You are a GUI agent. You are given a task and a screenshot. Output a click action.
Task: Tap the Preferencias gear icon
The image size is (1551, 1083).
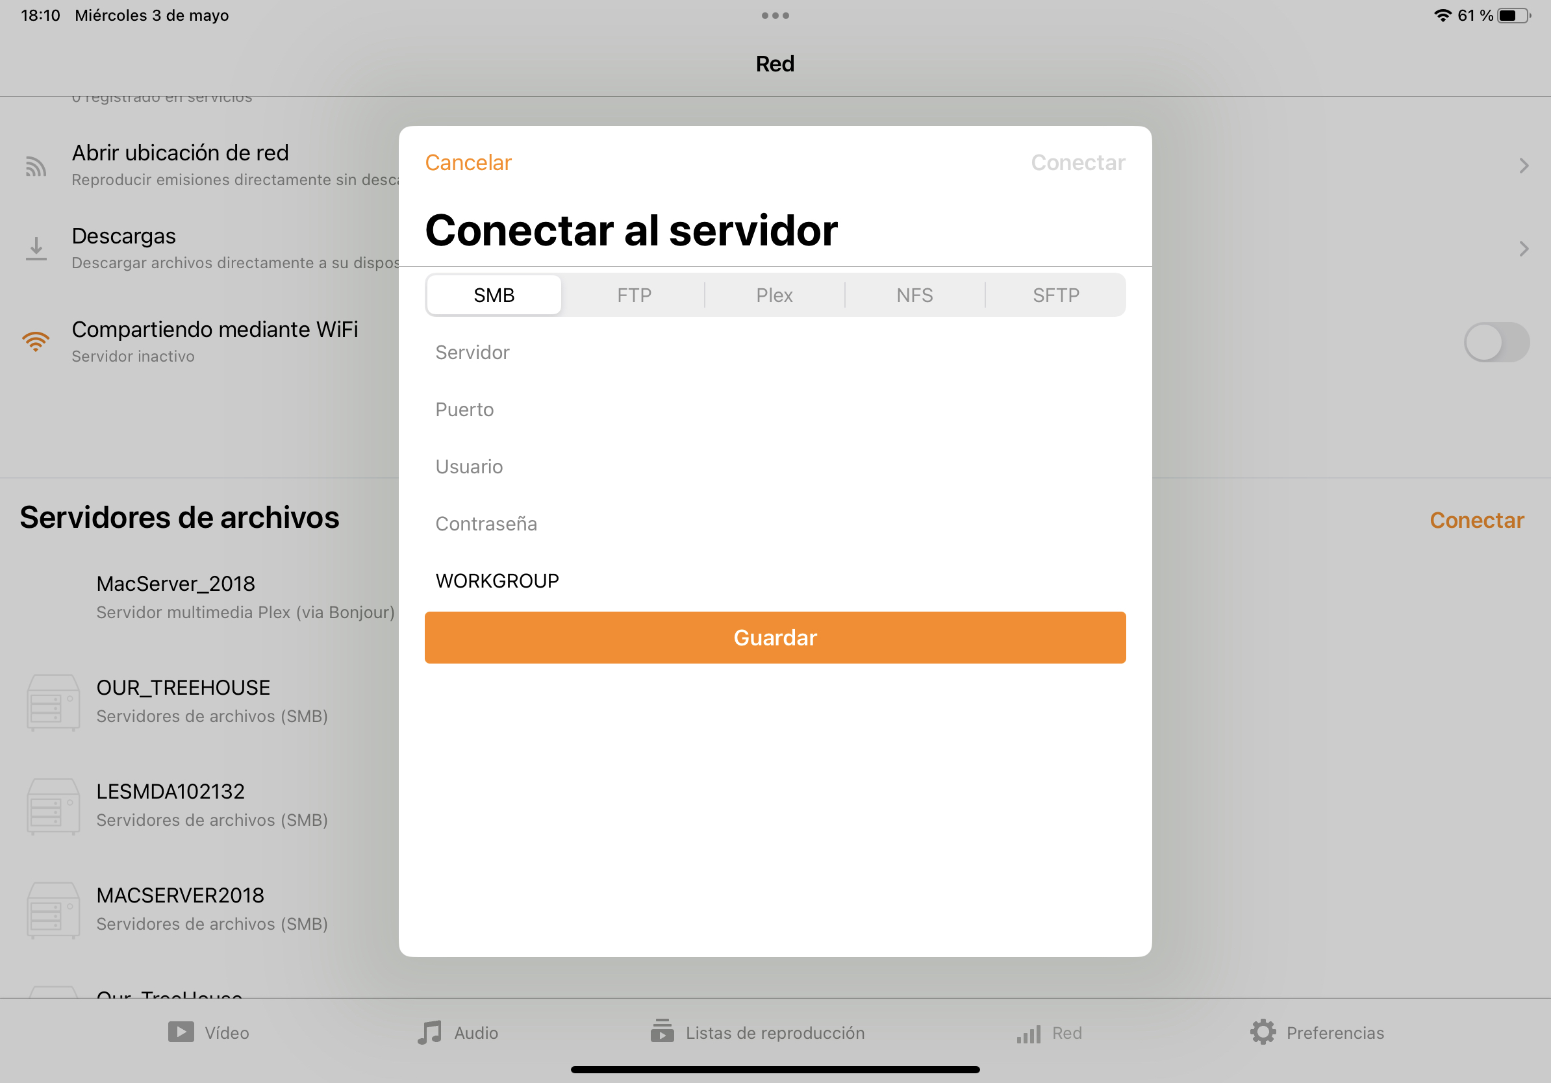pyautogui.click(x=1263, y=1032)
